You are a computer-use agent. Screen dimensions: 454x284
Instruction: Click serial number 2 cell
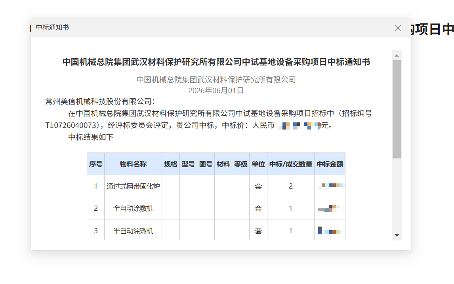pyautogui.click(x=96, y=208)
